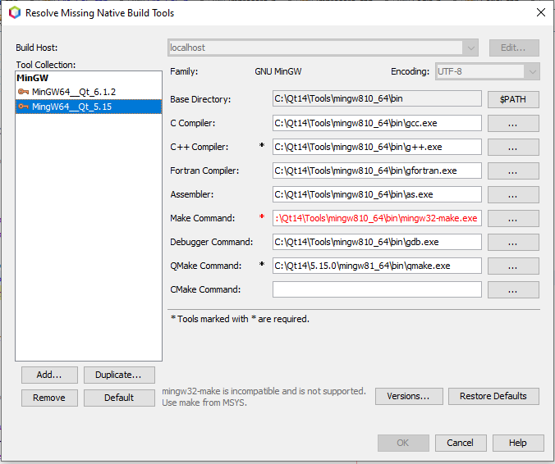Click the empty CMake Command field
The height and width of the screenshot is (464, 555).
pyautogui.click(x=377, y=289)
